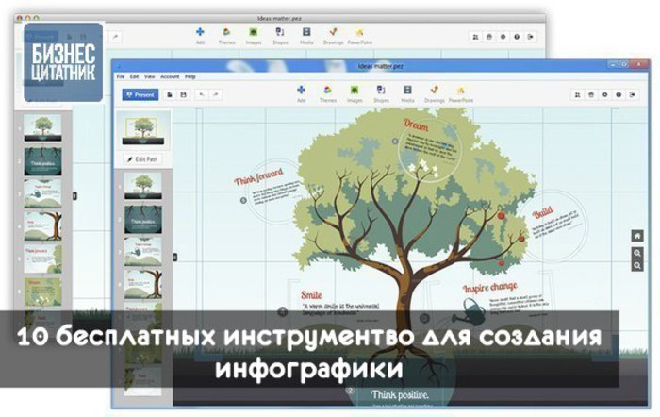The image size is (660, 417).
Task: Select the Shapes tool in front window
Action: click(381, 91)
